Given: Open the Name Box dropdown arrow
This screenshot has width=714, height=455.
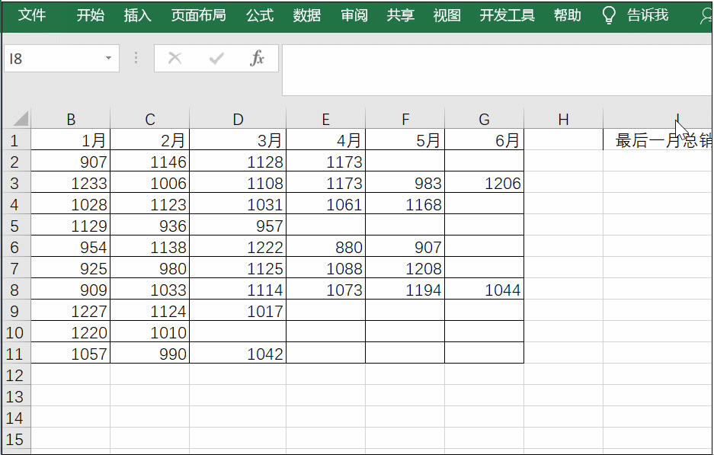Looking at the screenshot, I should tap(110, 57).
